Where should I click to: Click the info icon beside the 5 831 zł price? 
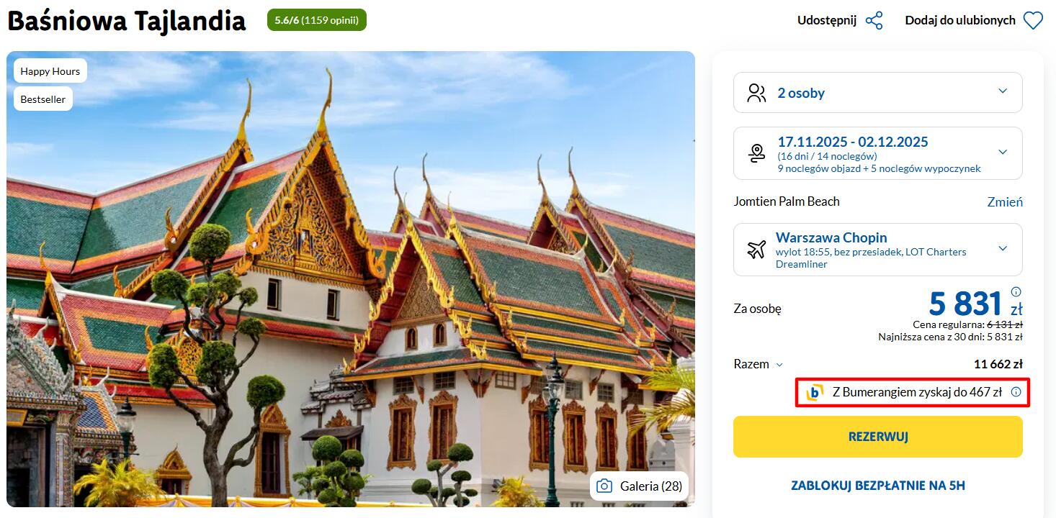coord(1016,292)
